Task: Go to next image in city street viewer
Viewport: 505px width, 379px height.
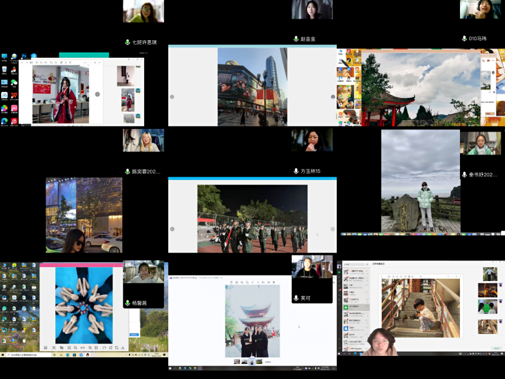Action: (332, 97)
